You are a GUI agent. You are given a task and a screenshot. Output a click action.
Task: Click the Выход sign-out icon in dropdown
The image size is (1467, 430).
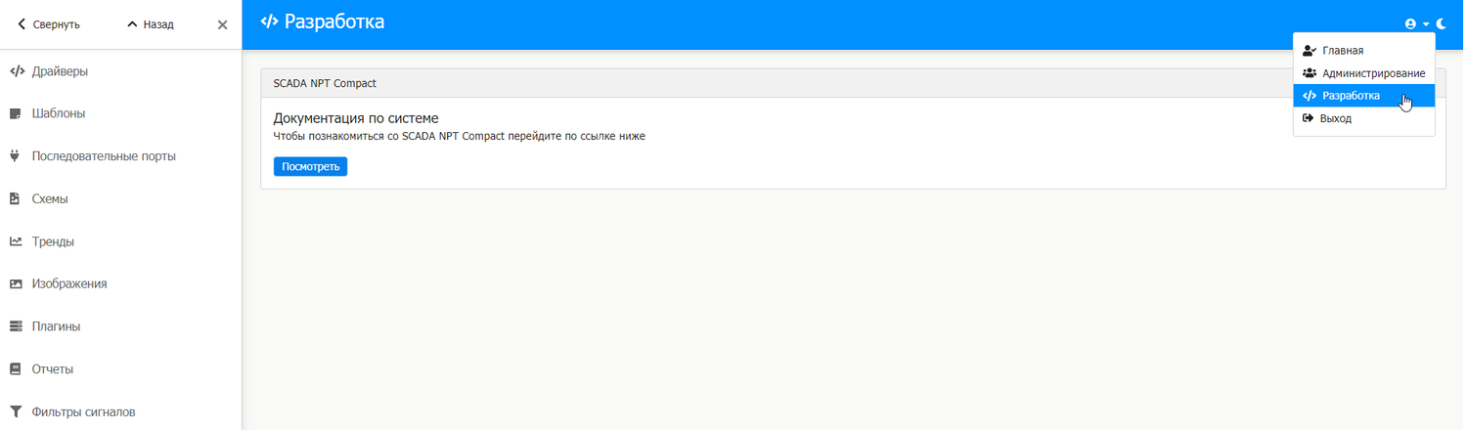click(1309, 118)
